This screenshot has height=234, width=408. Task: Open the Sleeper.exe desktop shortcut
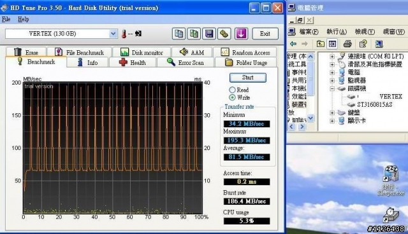(391, 181)
